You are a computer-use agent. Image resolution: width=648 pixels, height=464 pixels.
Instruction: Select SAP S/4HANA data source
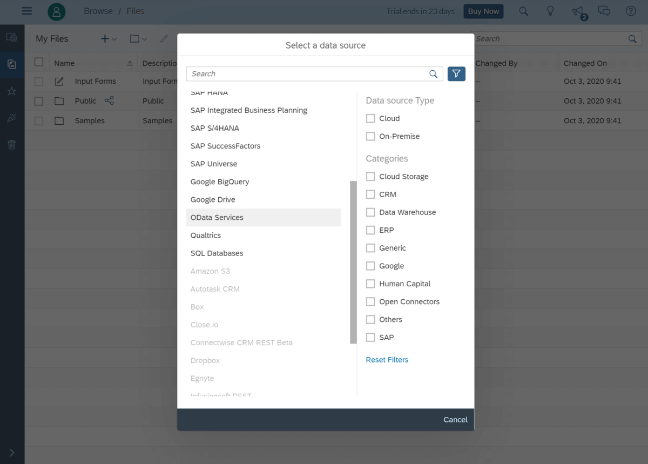pos(264,128)
